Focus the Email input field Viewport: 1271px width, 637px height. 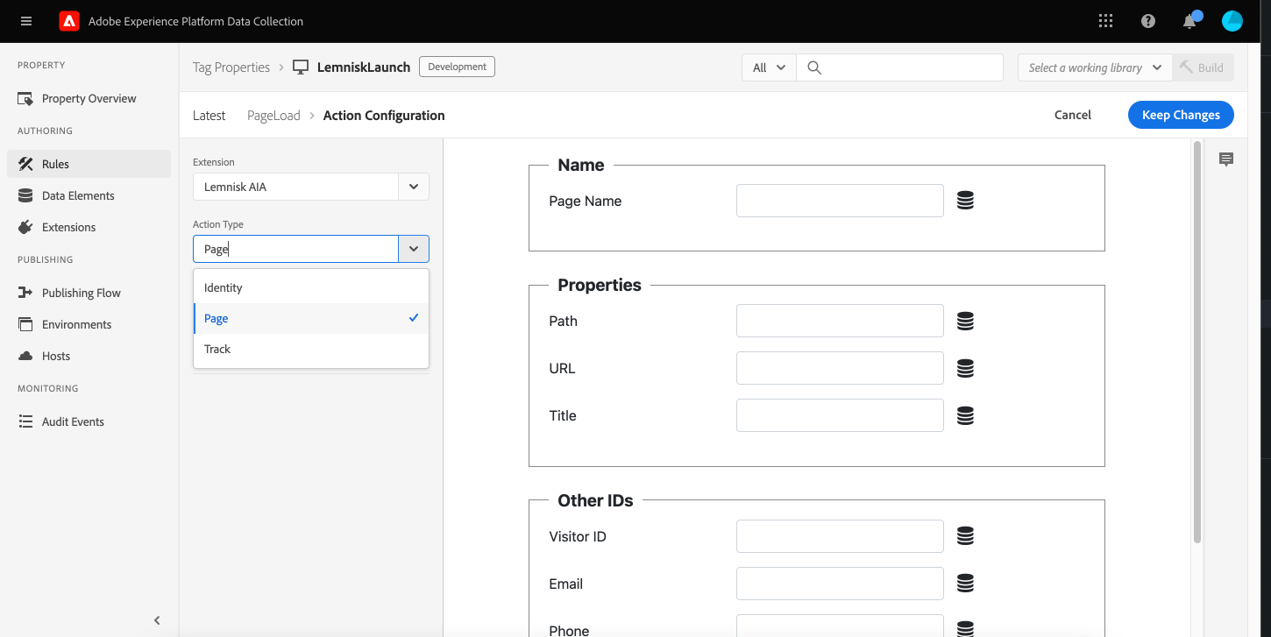click(840, 584)
